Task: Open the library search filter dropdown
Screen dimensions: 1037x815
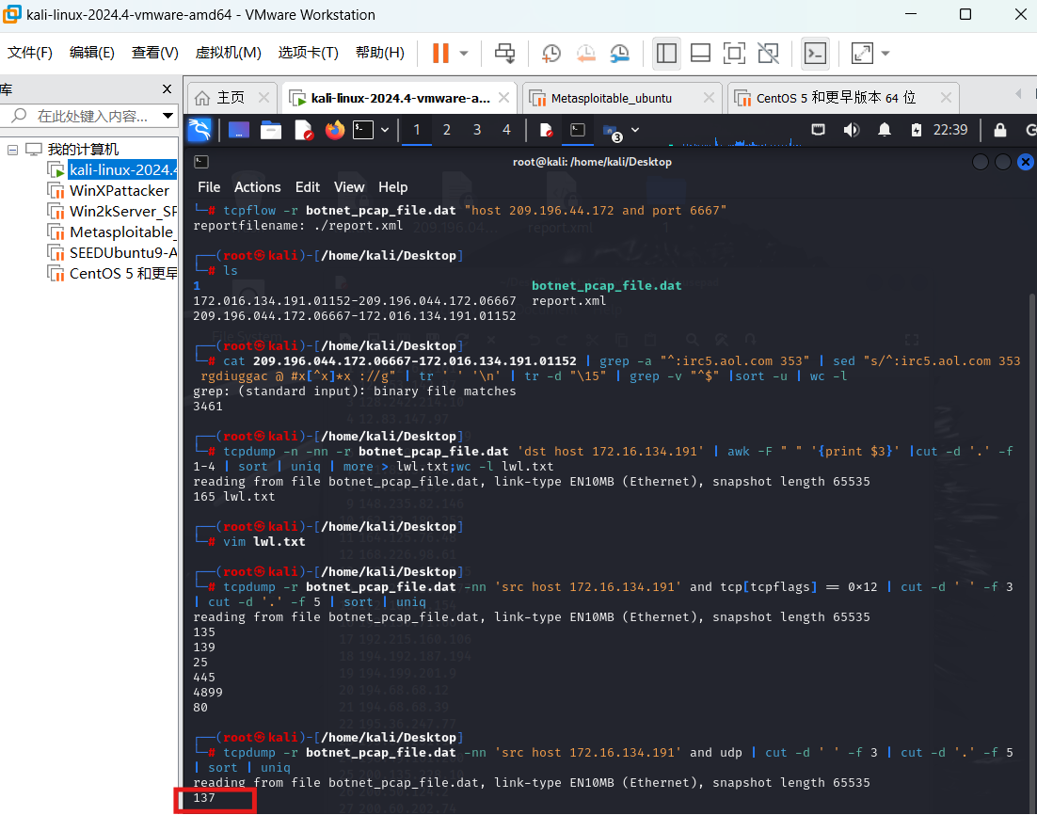Action: click(168, 117)
